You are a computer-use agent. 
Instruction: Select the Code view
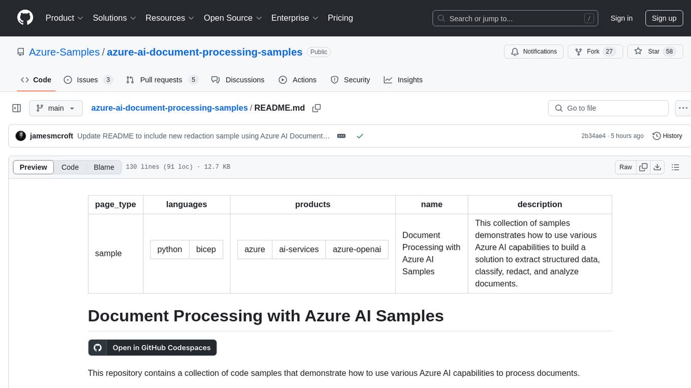click(x=70, y=167)
